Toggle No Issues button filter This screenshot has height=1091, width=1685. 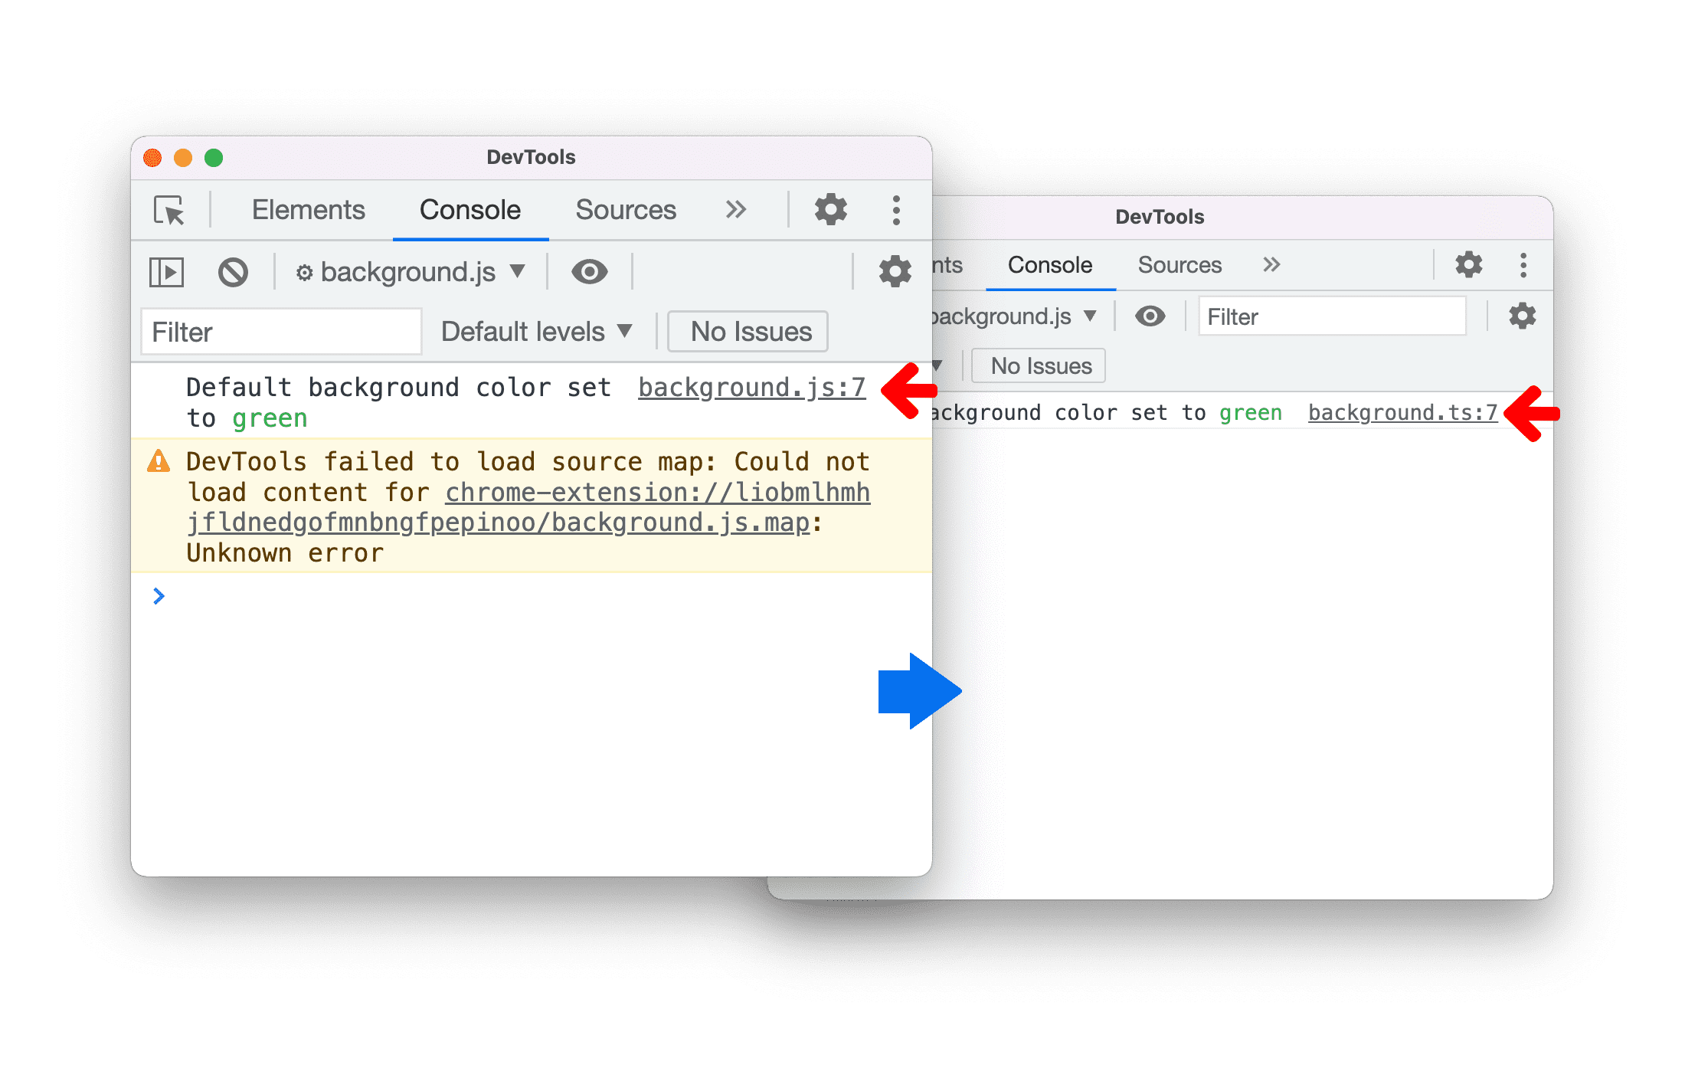pyautogui.click(x=751, y=330)
